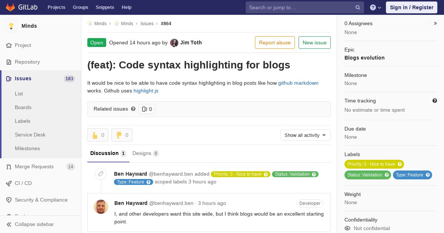Click the Time tracking help icon
This screenshot has width=444, height=233.
pyautogui.click(x=435, y=101)
